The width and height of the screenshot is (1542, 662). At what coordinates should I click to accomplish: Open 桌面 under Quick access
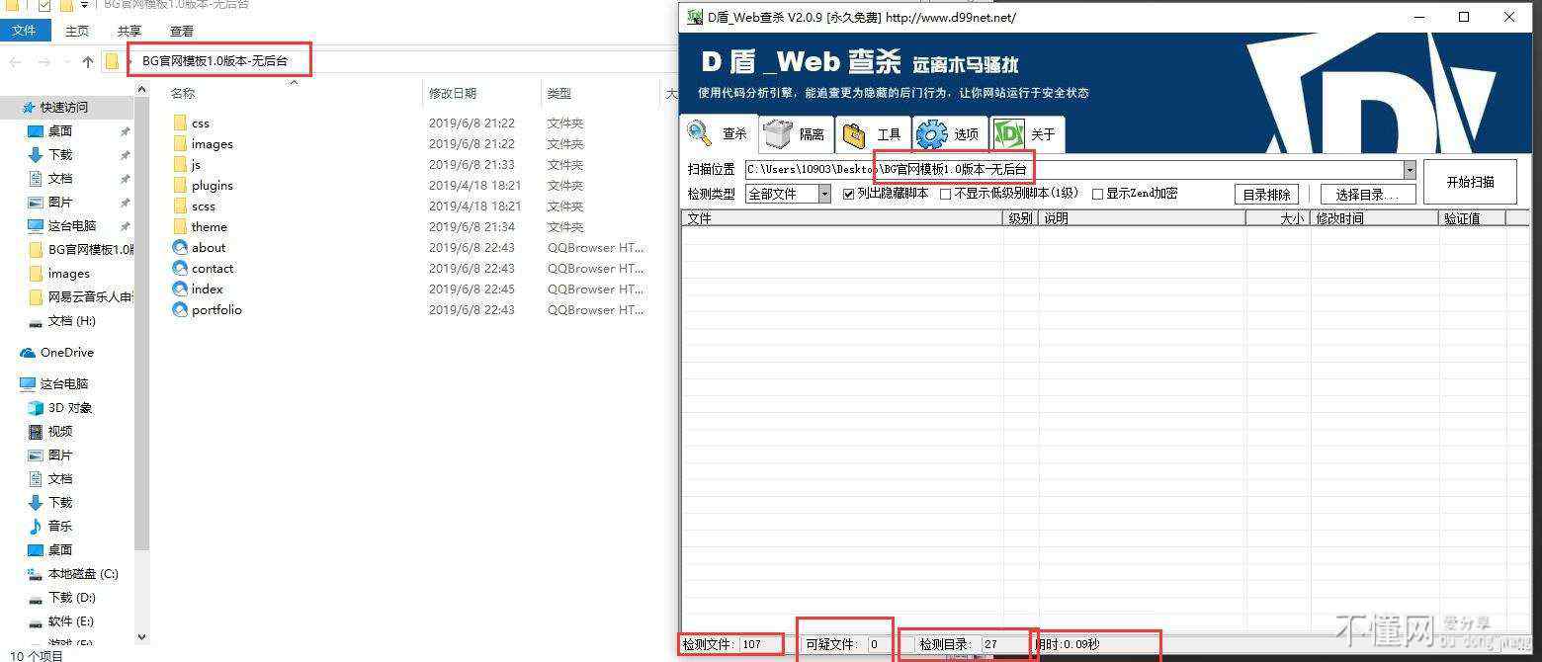coord(60,130)
